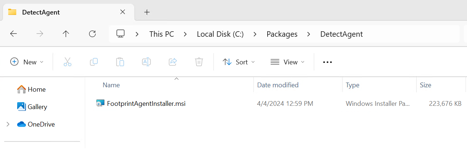
Task: Click the Copy icon in toolbar
Action: (94, 62)
